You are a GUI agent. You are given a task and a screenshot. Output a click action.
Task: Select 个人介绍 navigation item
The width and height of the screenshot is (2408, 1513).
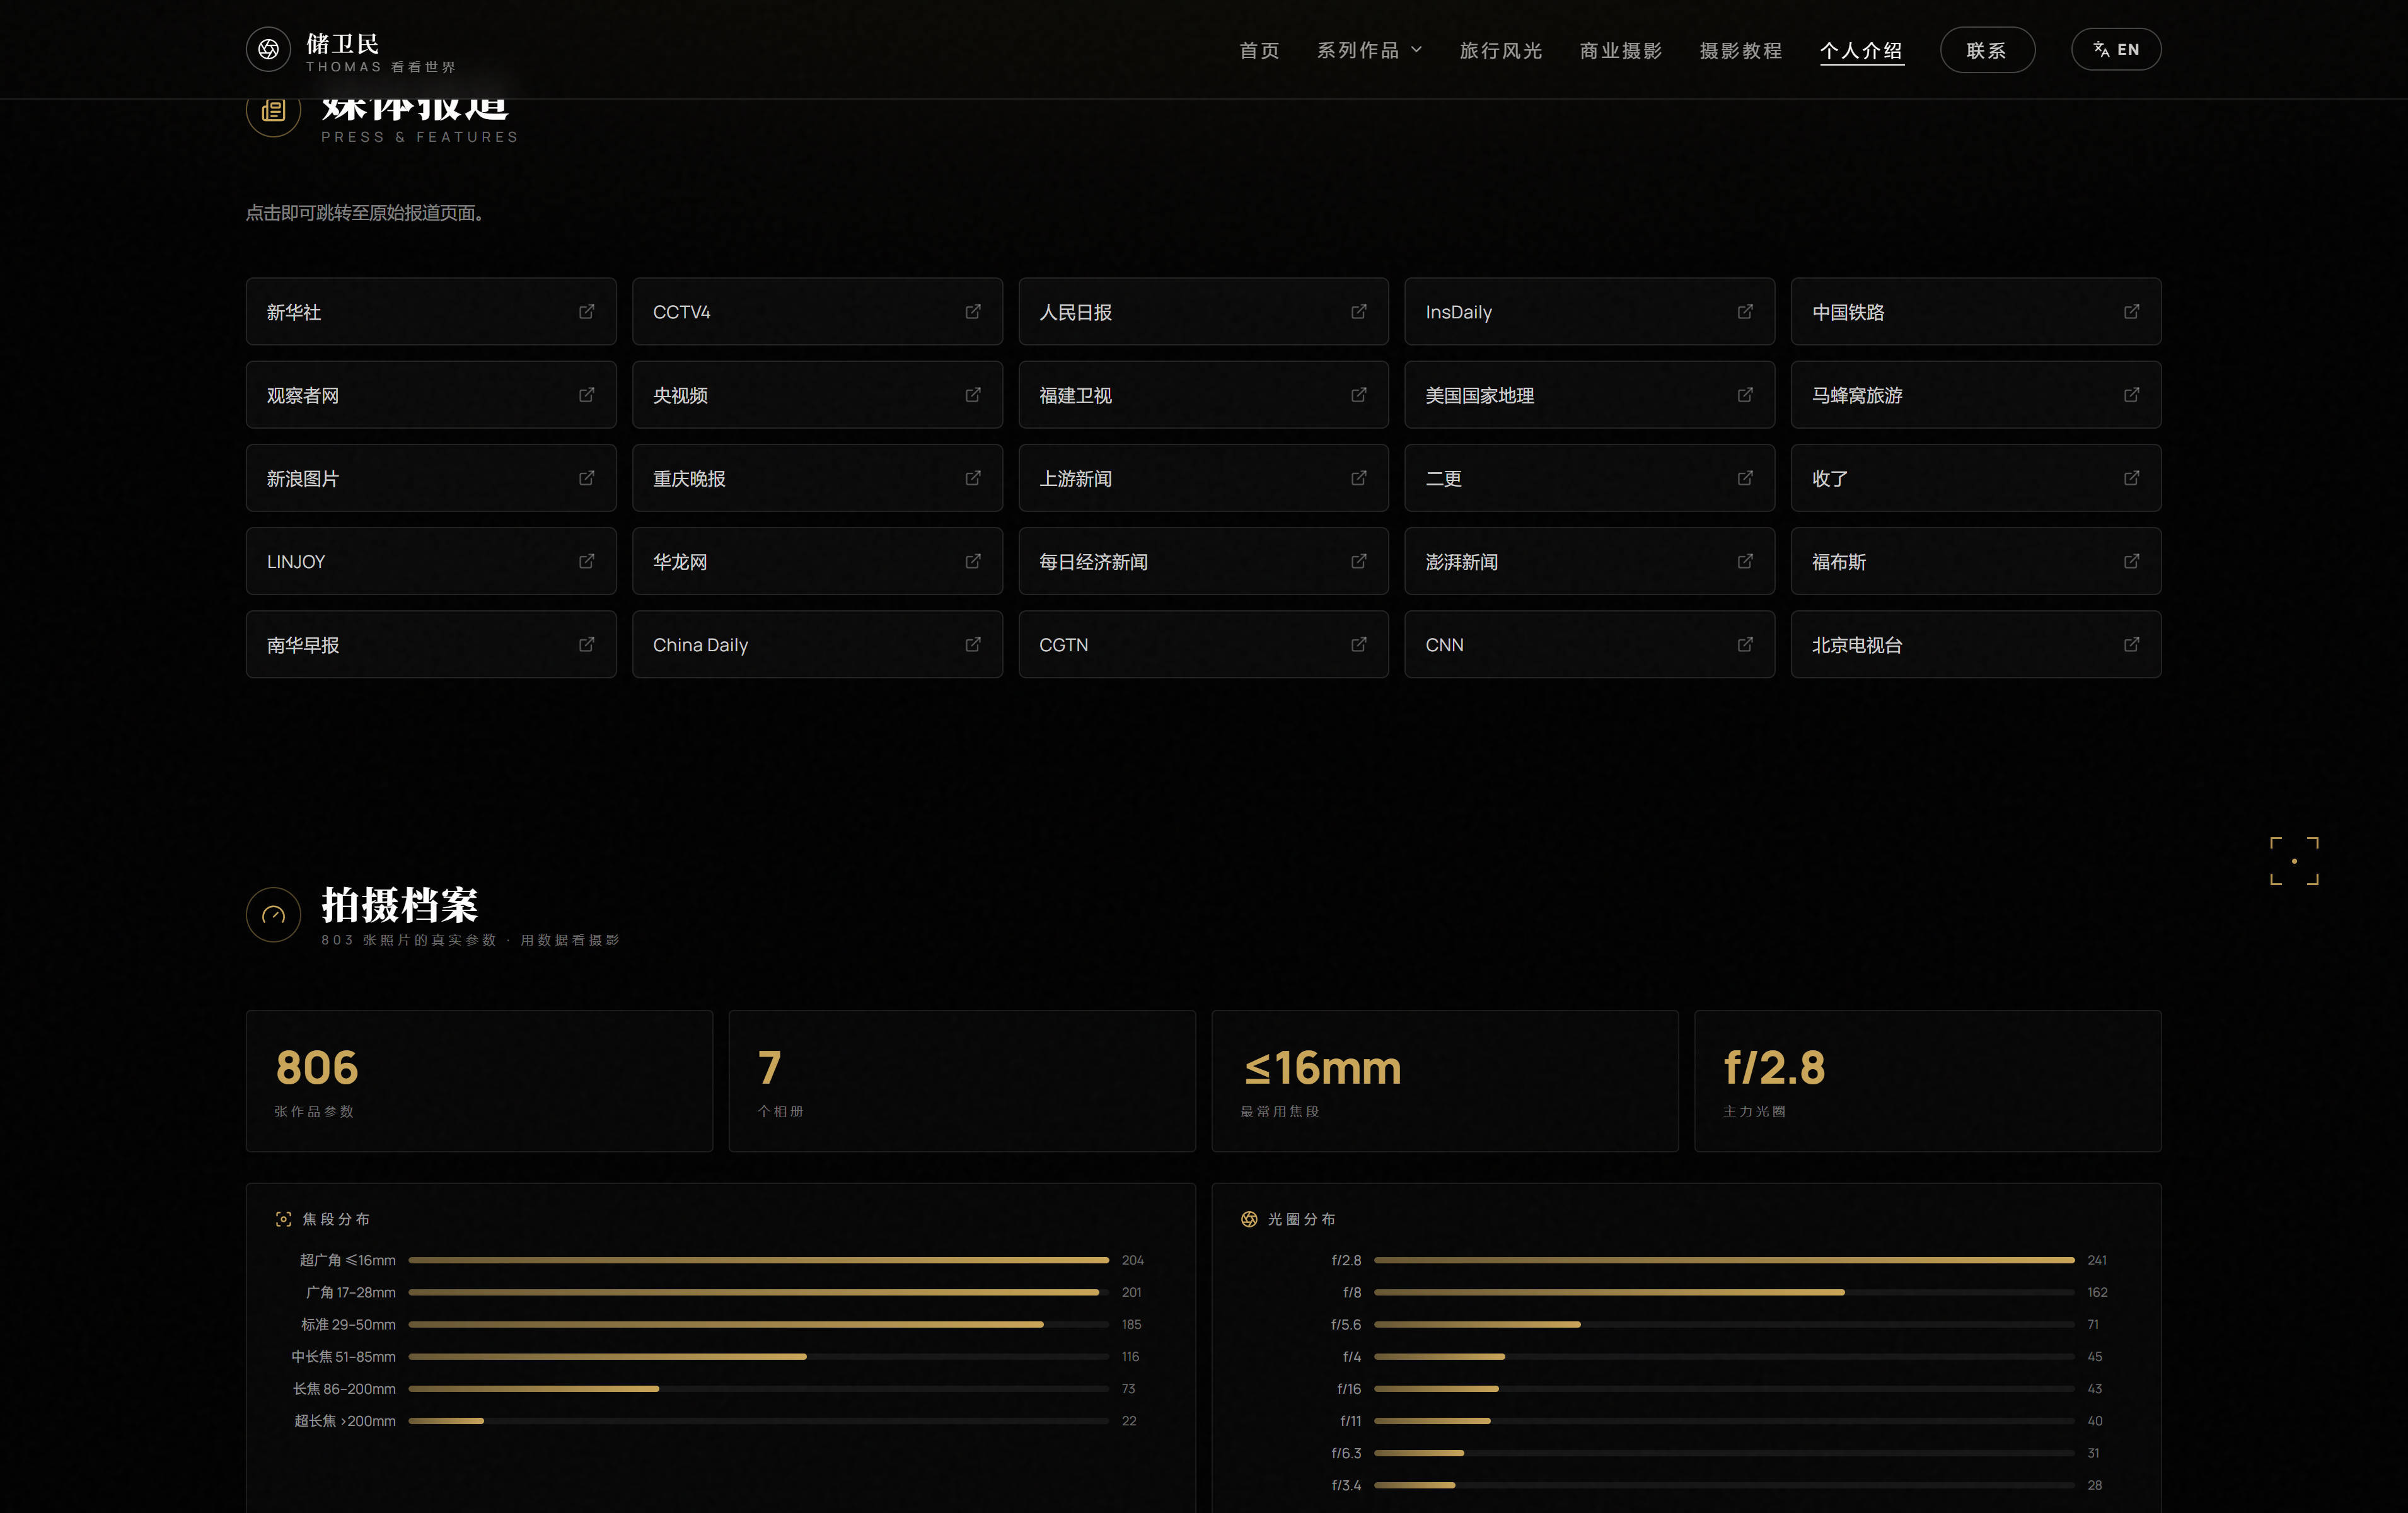point(1861,50)
